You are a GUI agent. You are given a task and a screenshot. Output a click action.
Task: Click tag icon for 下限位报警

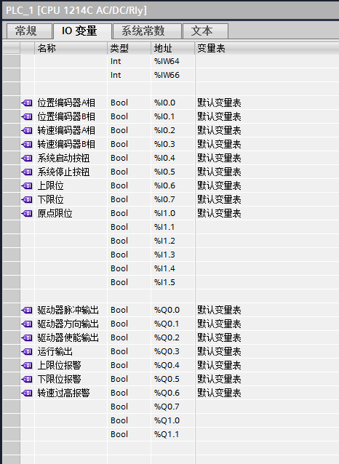click(x=27, y=379)
